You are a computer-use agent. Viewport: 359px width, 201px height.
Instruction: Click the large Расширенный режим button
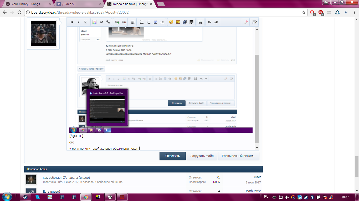[x=238, y=156]
